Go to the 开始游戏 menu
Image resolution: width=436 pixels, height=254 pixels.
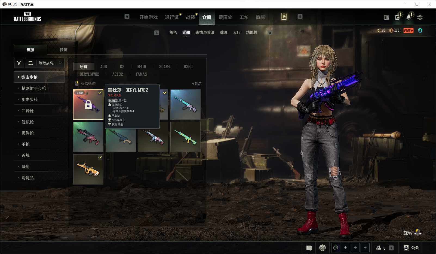click(148, 17)
